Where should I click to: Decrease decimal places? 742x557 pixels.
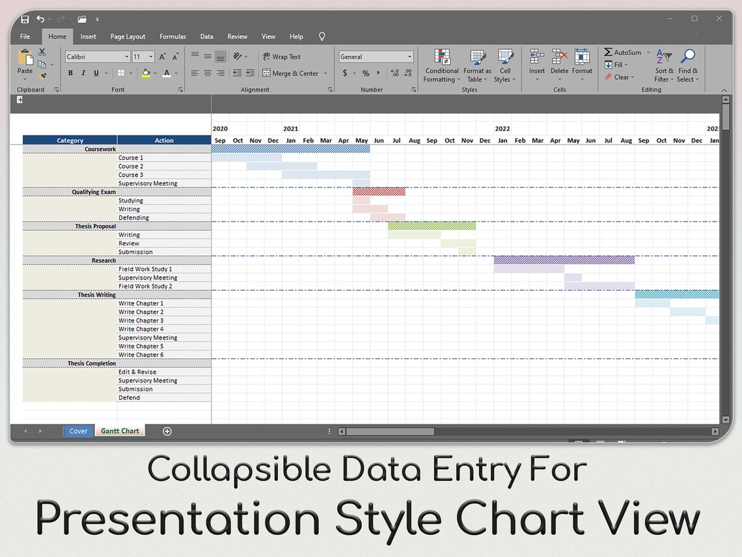point(408,73)
